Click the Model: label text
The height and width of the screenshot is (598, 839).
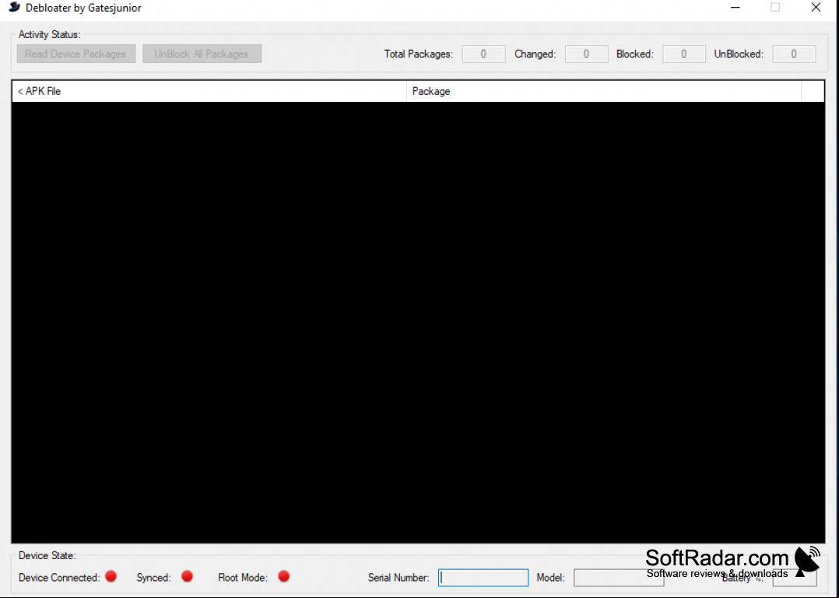tap(550, 578)
